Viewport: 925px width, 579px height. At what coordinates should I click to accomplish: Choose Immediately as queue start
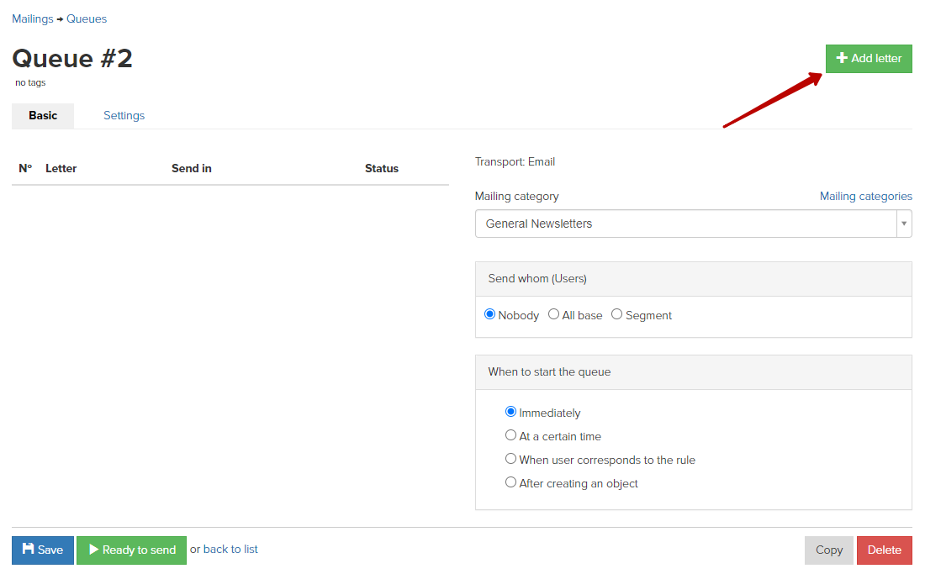click(x=511, y=412)
